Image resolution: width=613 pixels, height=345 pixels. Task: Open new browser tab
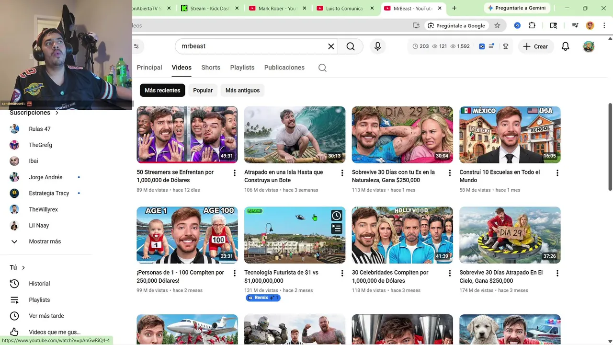point(454,8)
